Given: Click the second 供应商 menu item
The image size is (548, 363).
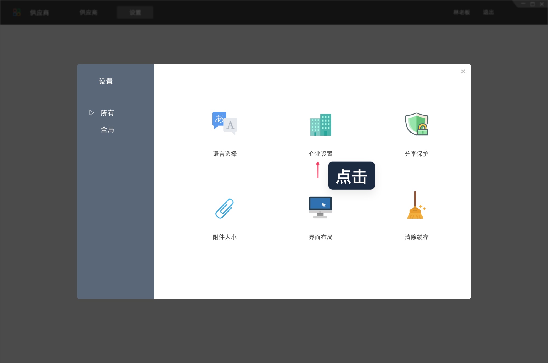Looking at the screenshot, I should (x=88, y=12).
